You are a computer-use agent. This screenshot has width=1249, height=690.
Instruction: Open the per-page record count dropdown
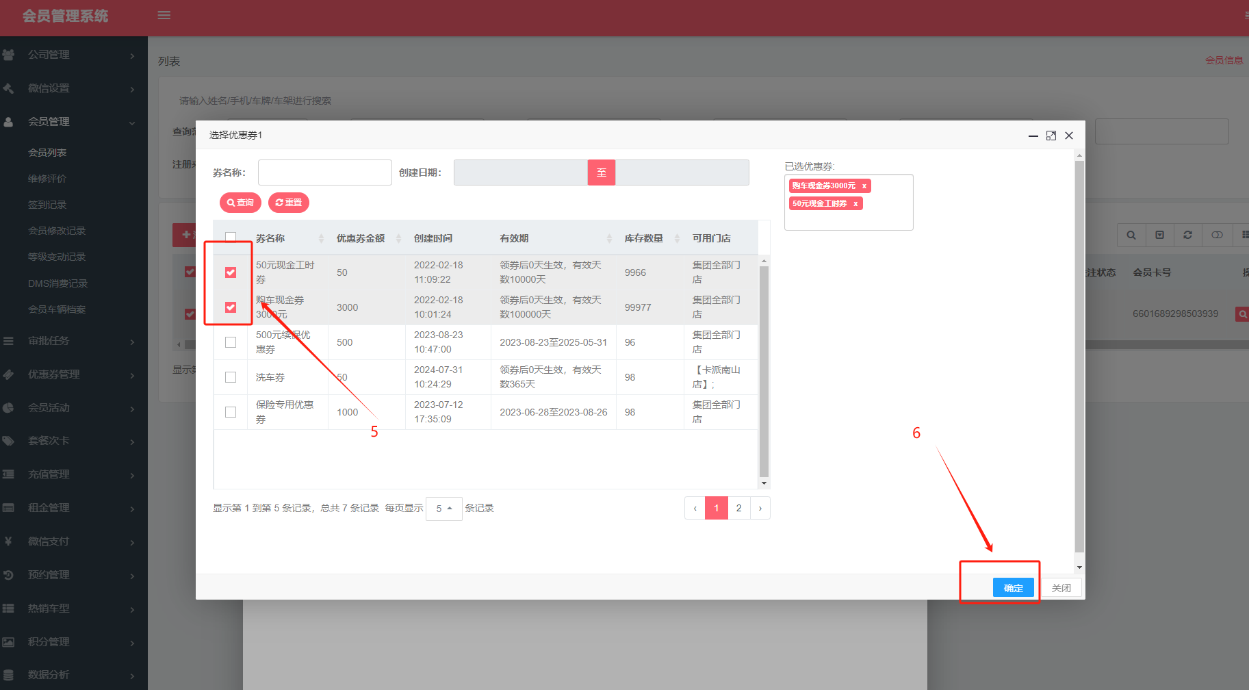[x=443, y=509]
